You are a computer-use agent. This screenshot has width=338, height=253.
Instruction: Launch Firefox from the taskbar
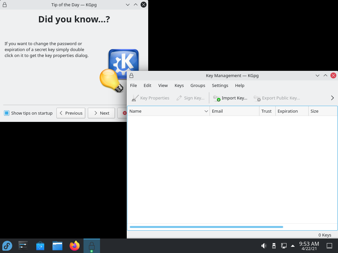pos(75,246)
